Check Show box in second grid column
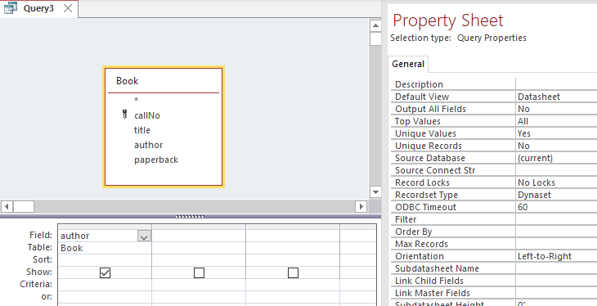 [199, 272]
